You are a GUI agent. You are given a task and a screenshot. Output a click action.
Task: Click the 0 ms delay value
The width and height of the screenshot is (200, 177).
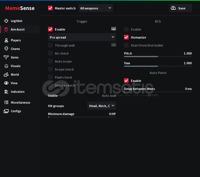[188, 89]
